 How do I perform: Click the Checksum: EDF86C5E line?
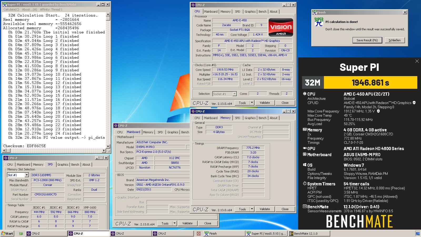click(x=24, y=146)
